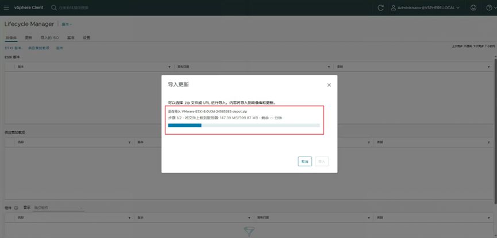Jump to the ESXi 版本 section link
This screenshot has width=497, height=238.
click(13, 48)
